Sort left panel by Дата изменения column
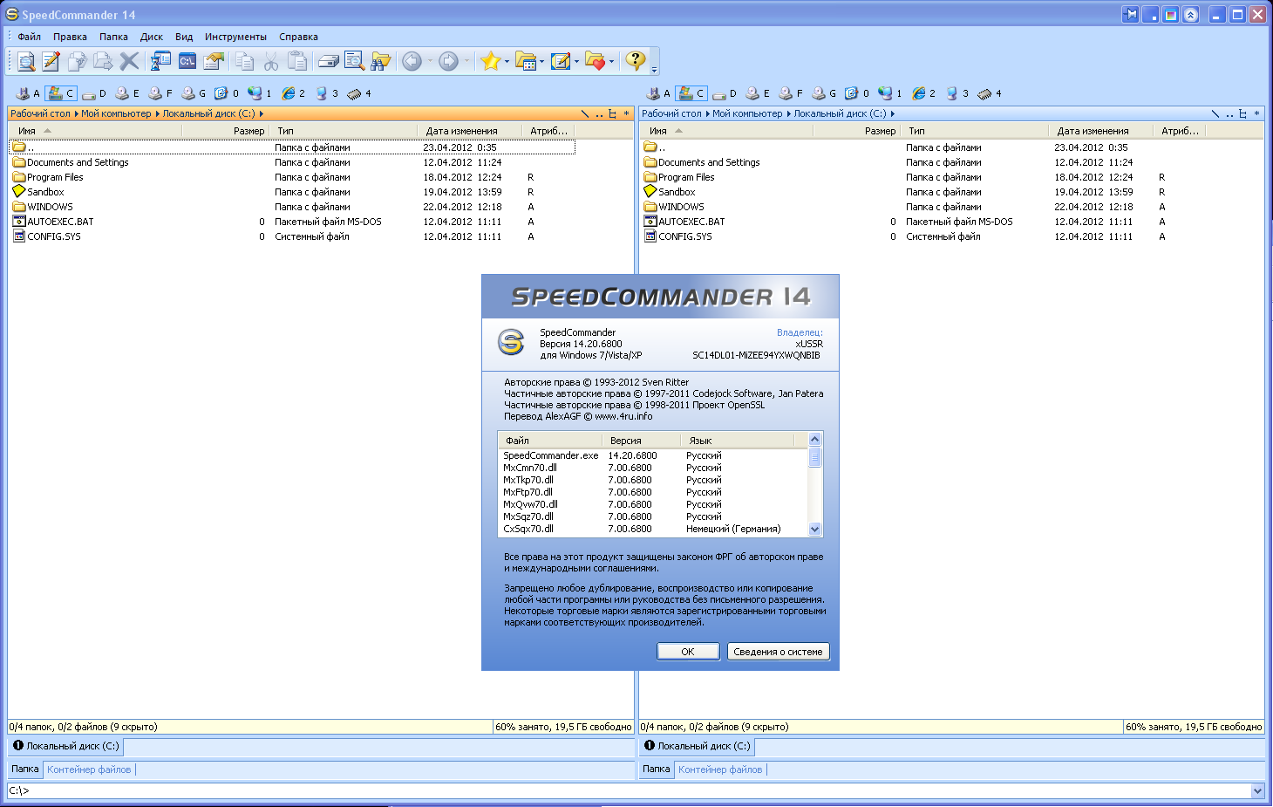The width and height of the screenshot is (1273, 807). pyautogui.click(x=470, y=131)
